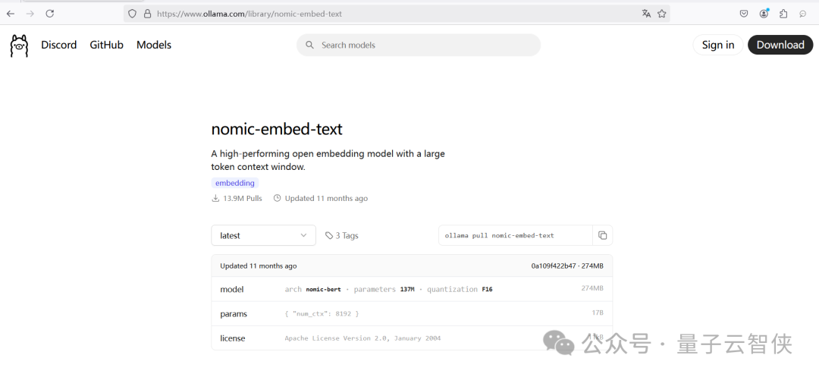Open the license file row
Image resolution: width=819 pixels, height=377 pixels.
(x=412, y=338)
